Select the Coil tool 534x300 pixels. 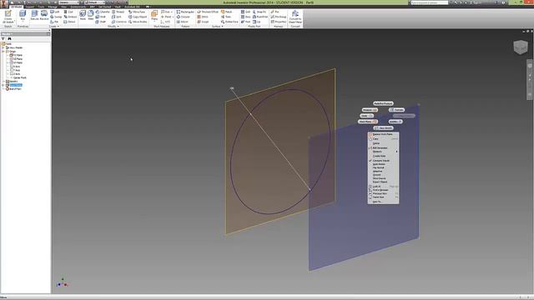68,12
